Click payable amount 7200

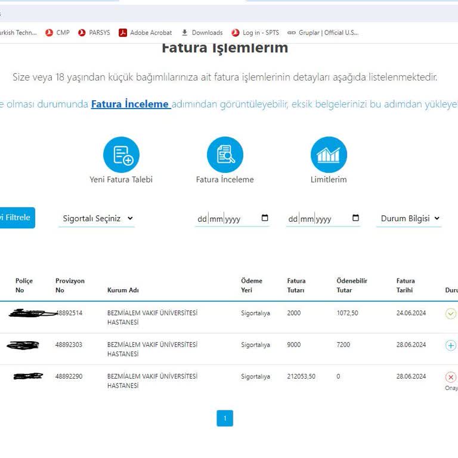(x=343, y=345)
